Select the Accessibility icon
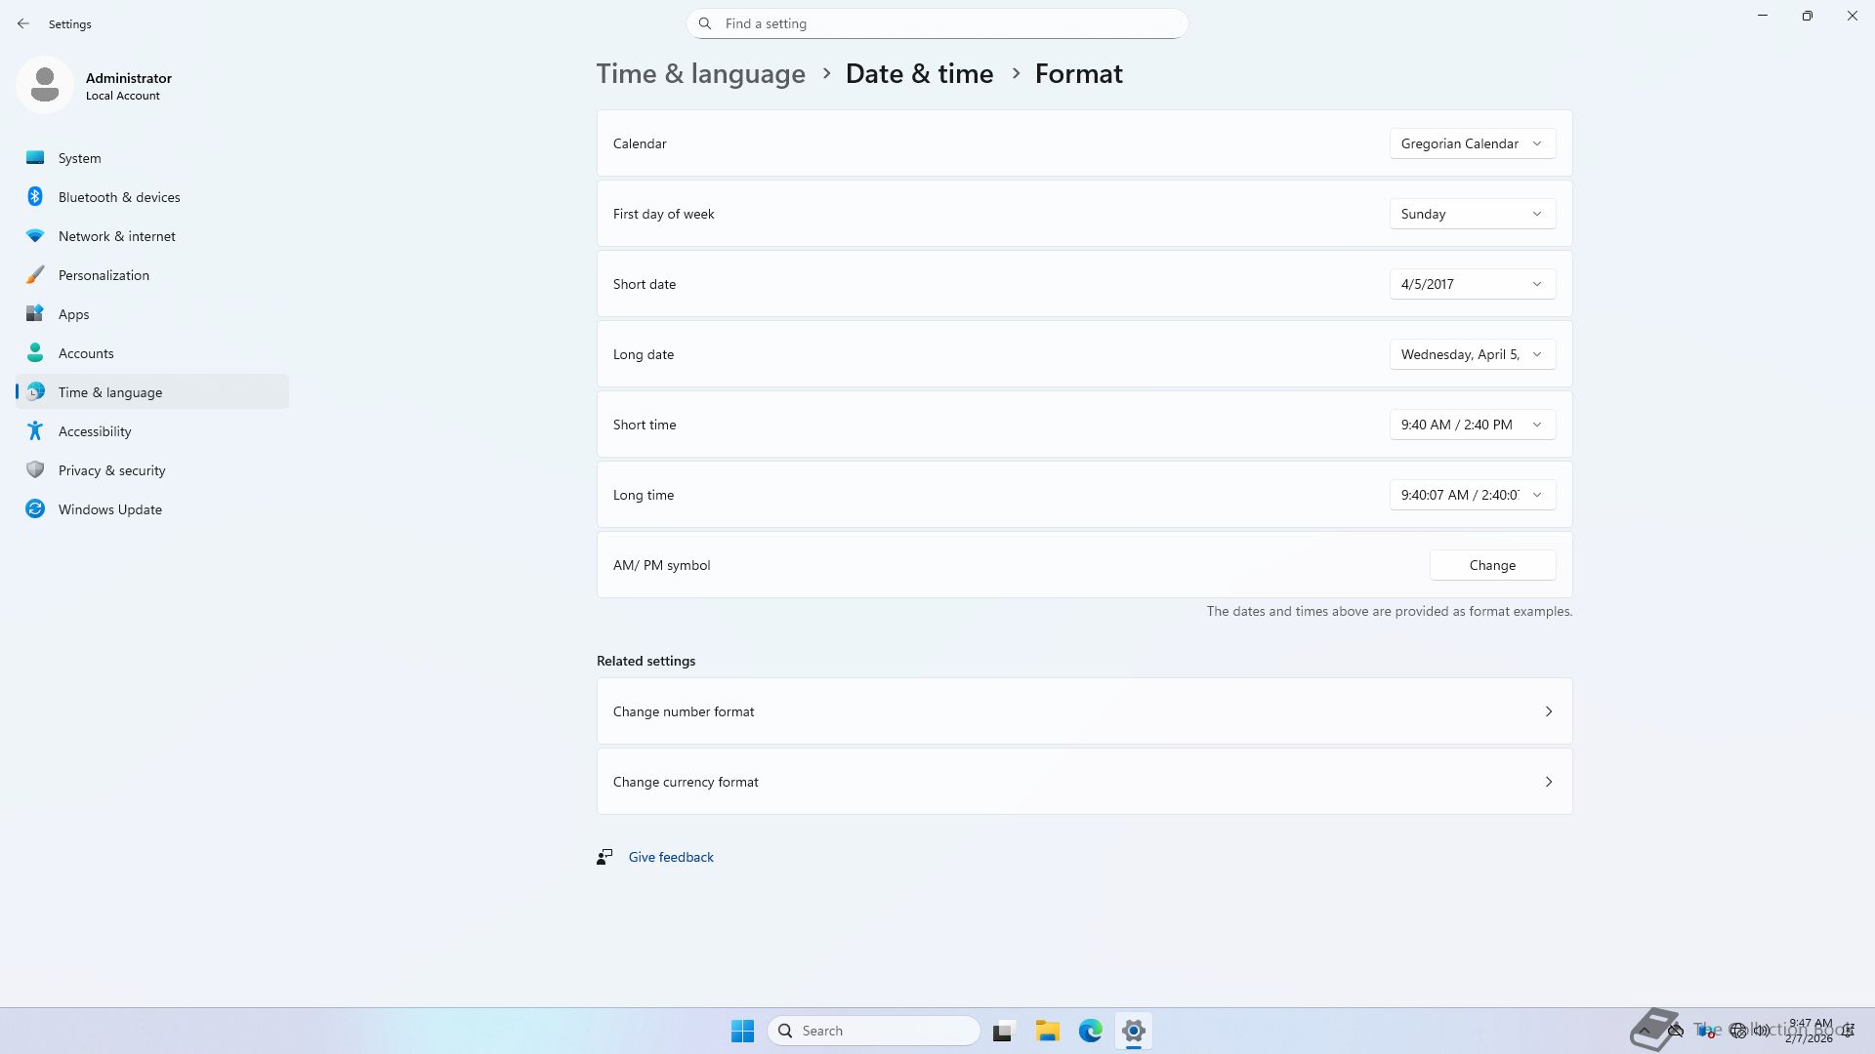This screenshot has height=1054, width=1875. click(35, 431)
